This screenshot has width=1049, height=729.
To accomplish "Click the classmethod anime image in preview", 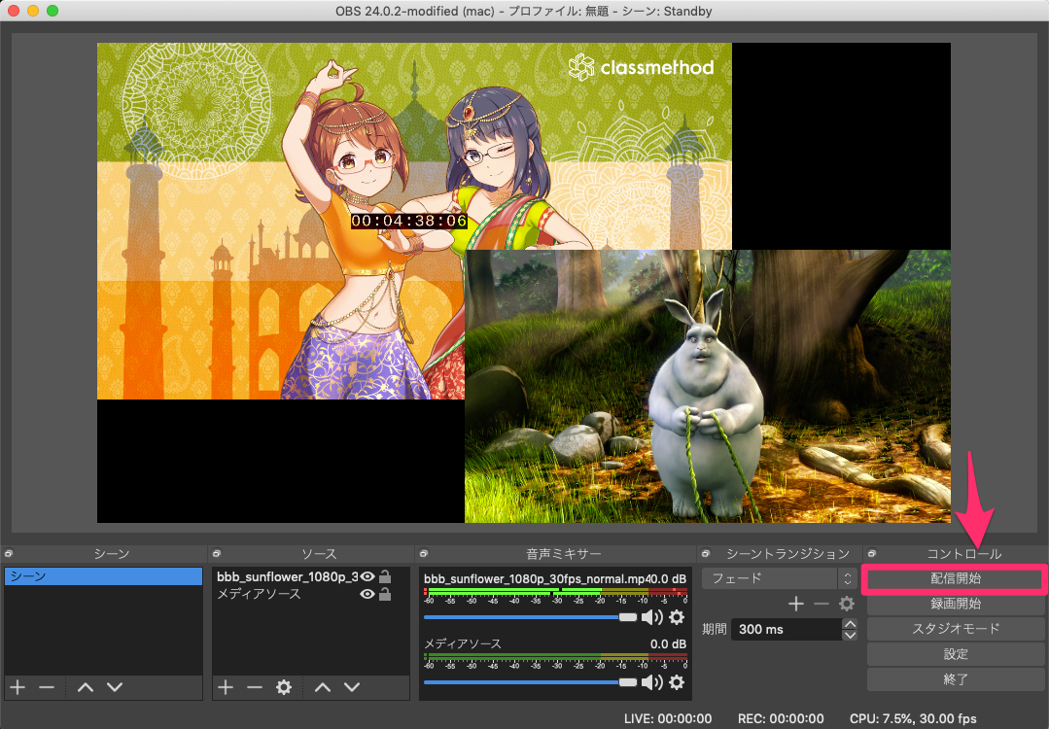I will [414, 221].
